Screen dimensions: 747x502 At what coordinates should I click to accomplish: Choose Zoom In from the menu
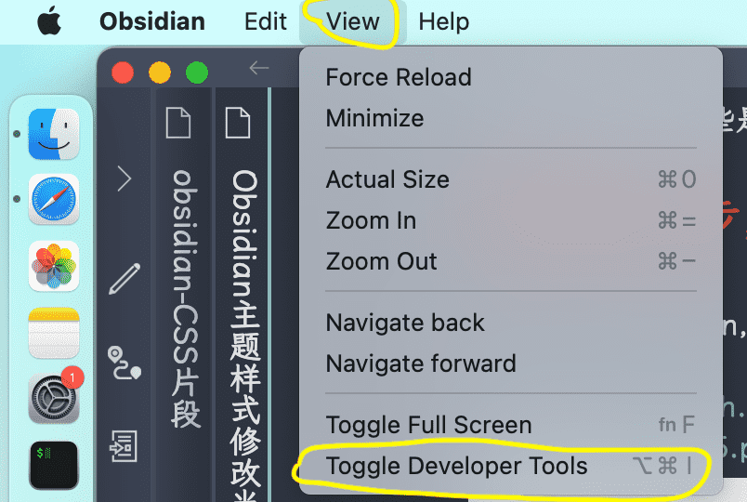[x=511, y=220]
